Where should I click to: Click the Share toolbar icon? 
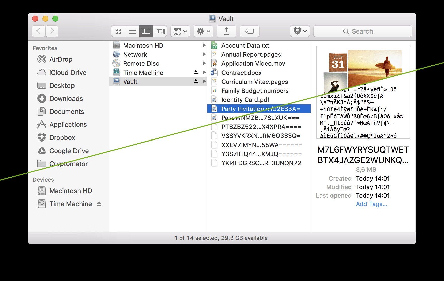point(227,31)
